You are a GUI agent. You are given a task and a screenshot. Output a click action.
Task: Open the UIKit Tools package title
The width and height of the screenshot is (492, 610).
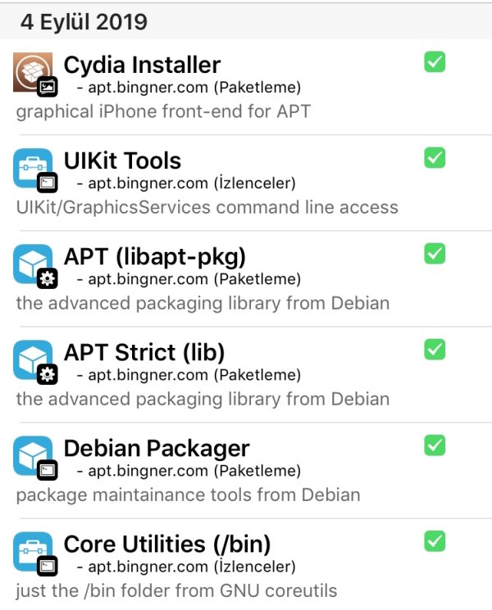pyautogui.click(x=122, y=160)
